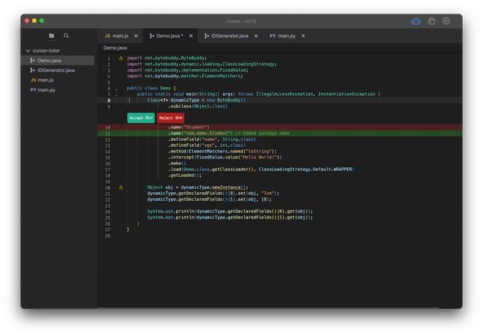Open the AI chat robot icon
The height and width of the screenshot is (336, 483).
tap(416, 21)
